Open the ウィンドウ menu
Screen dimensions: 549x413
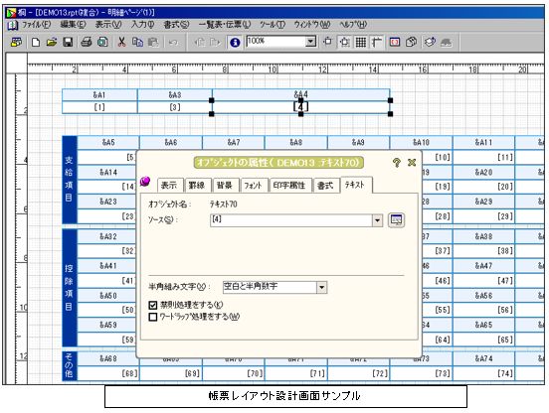point(312,25)
